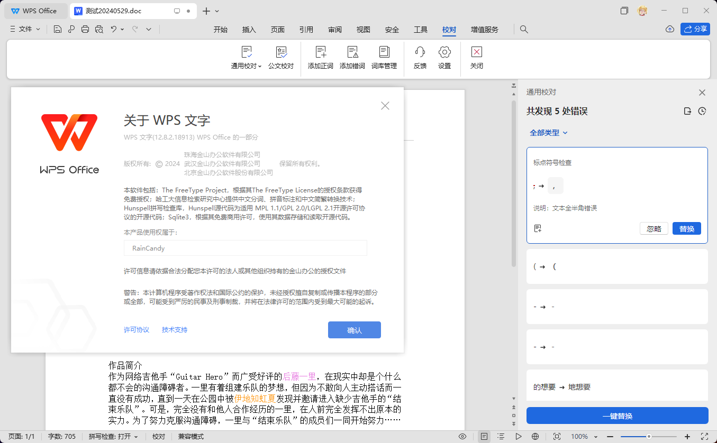The width and height of the screenshot is (717, 443).
Task: Click the zoom slider handle
Action: 649,437
